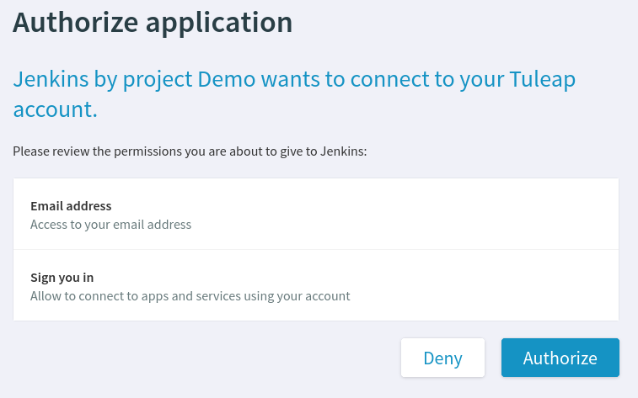The width and height of the screenshot is (638, 398).
Task: Deny the Jenkins connection request
Action: (442, 358)
